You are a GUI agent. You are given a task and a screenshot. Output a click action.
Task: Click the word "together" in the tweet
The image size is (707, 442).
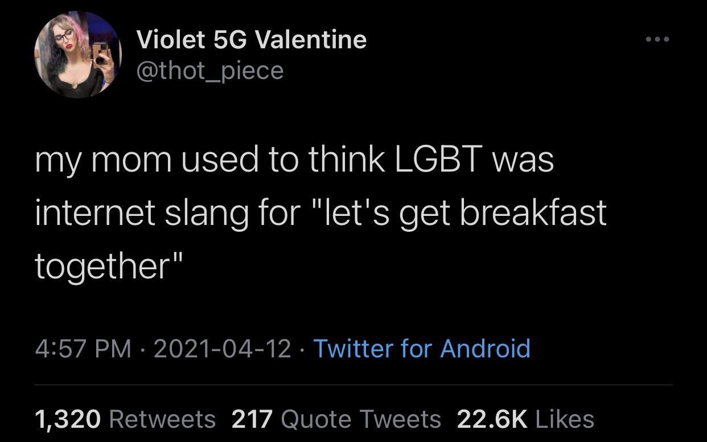103,265
